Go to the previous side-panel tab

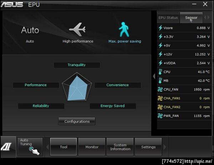pos(205,17)
